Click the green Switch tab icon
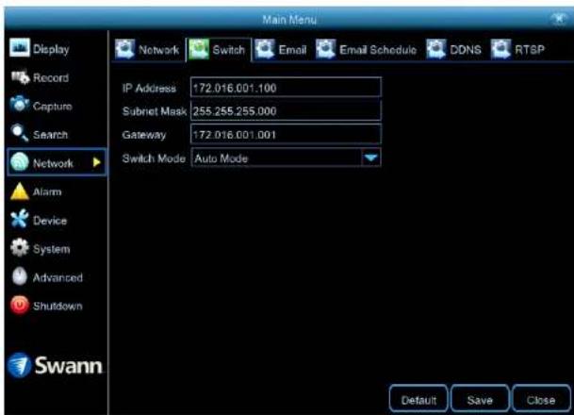Screen dimensions: 574x415 click(199, 49)
